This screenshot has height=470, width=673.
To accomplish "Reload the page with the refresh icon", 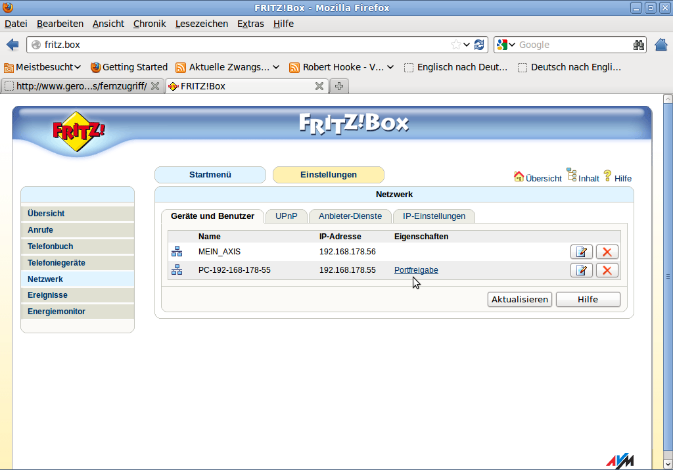I will pos(478,45).
